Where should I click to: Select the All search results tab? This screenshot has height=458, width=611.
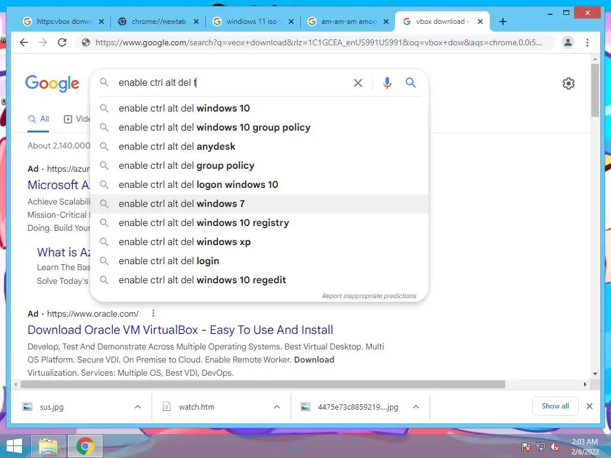coord(38,119)
